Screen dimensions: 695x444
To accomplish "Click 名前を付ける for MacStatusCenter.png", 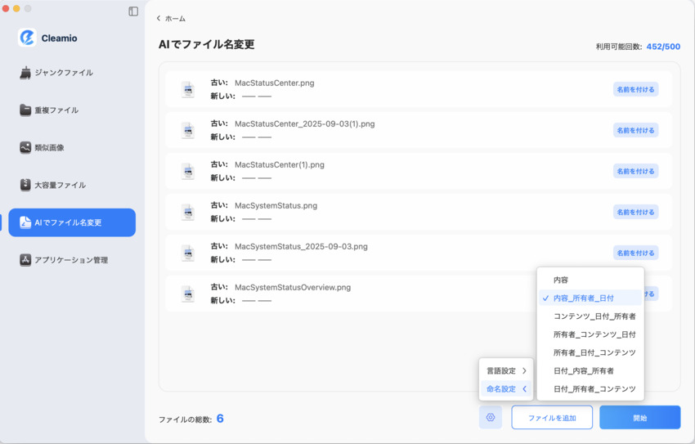I will click(635, 89).
